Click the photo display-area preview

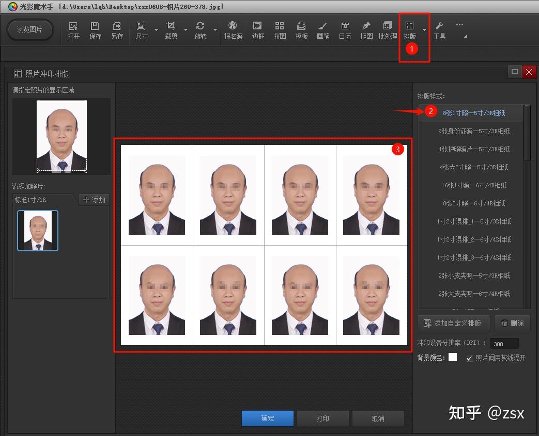pyautogui.click(x=61, y=136)
